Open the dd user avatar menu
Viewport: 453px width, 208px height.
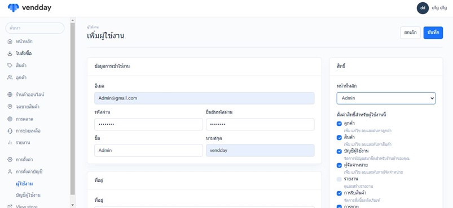click(x=423, y=8)
